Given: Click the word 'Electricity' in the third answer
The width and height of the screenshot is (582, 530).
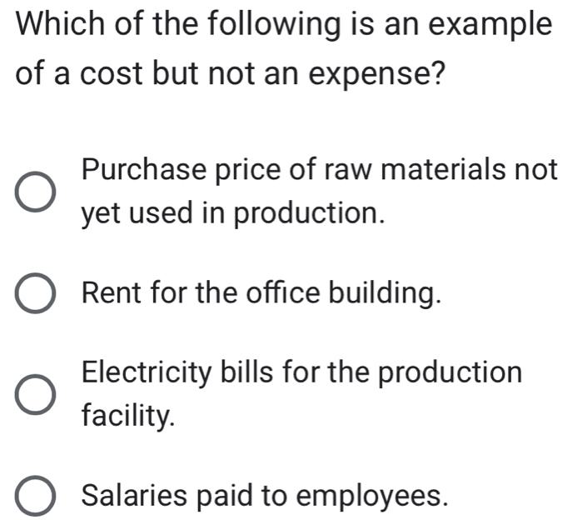Looking at the screenshot, I should coord(147,373).
